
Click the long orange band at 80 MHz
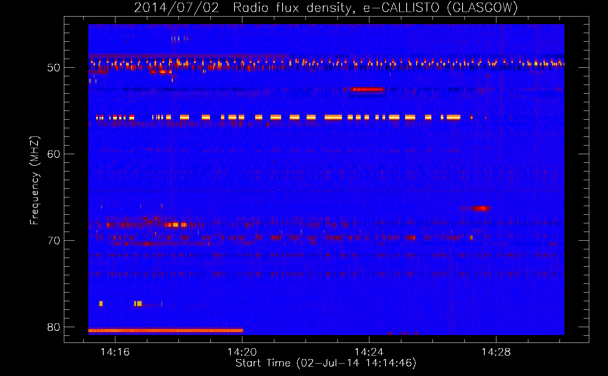point(166,331)
